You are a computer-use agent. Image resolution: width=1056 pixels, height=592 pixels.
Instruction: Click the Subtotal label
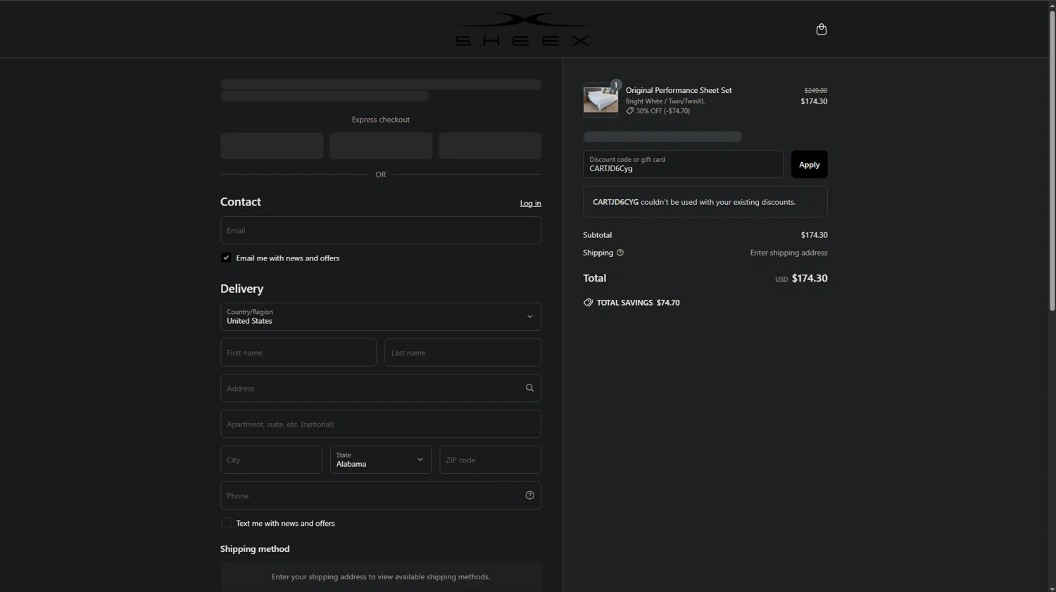pyautogui.click(x=598, y=235)
